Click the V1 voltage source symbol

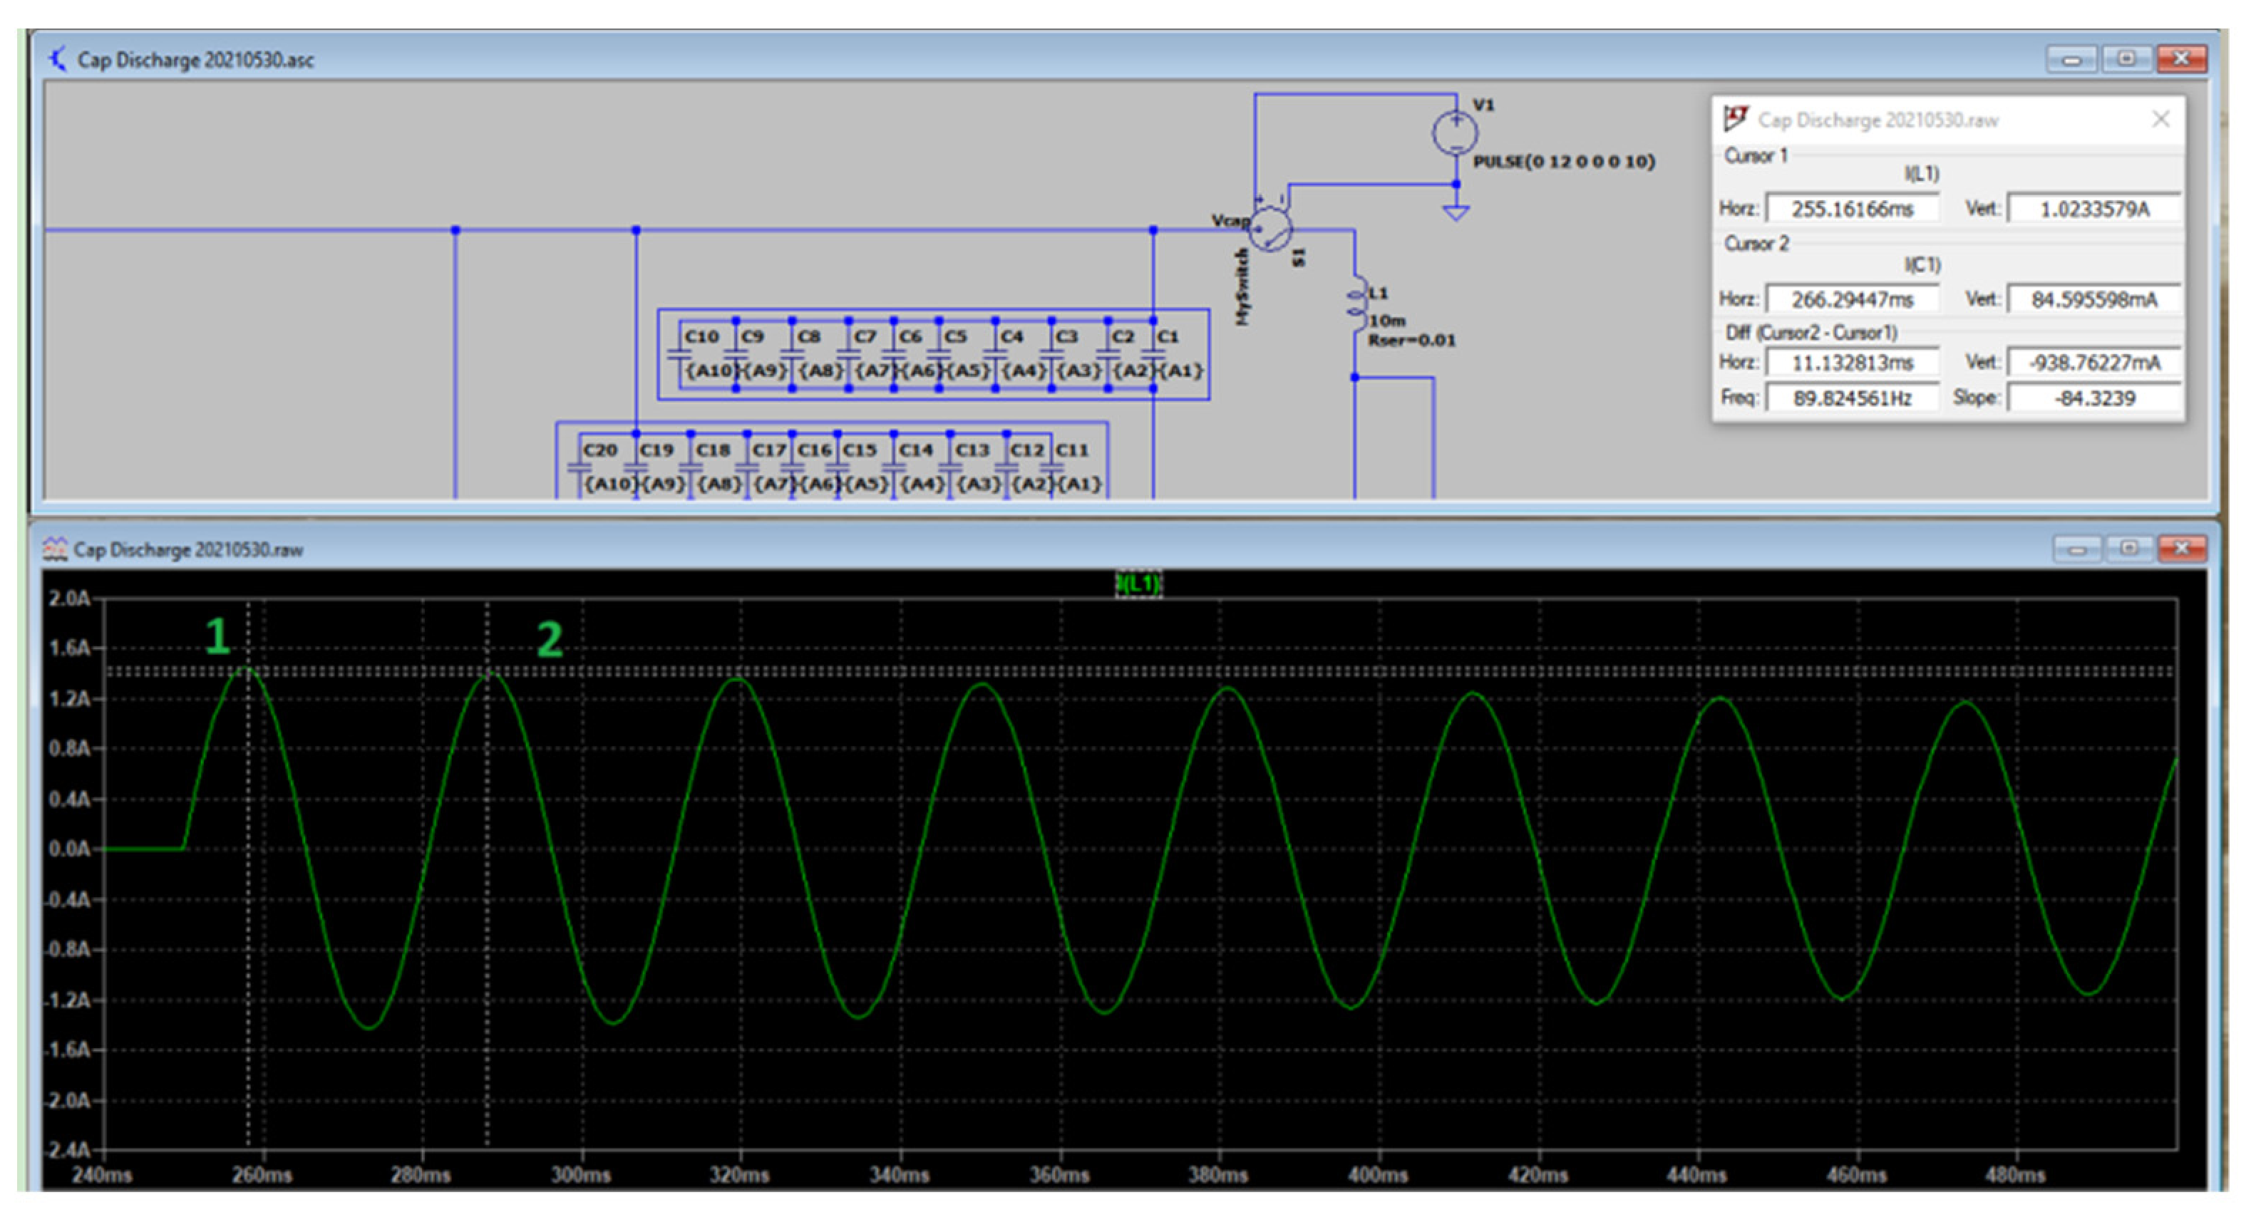[1455, 133]
